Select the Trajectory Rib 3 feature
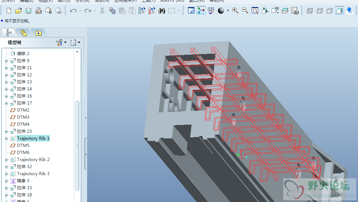358x202 pixels. click(33, 174)
